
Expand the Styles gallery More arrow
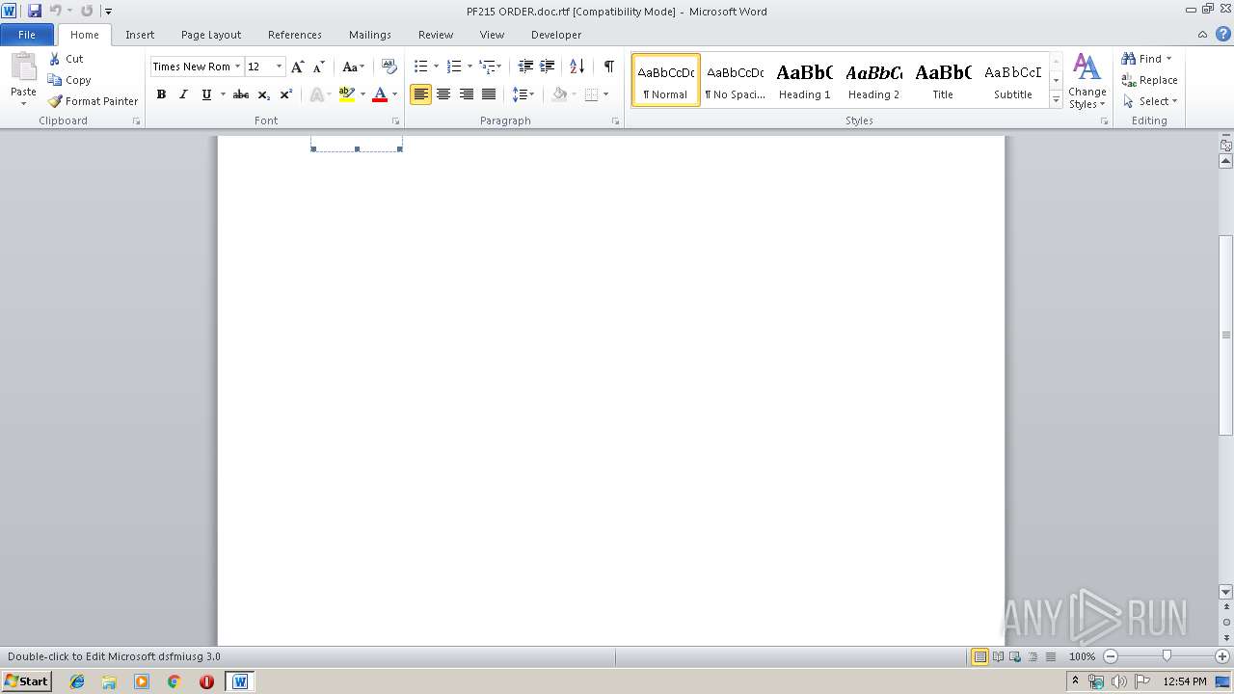pos(1056,100)
